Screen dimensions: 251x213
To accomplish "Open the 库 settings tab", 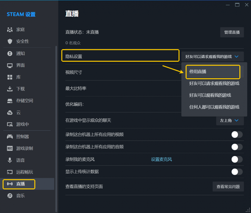I will pyautogui.click(x=27, y=77).
